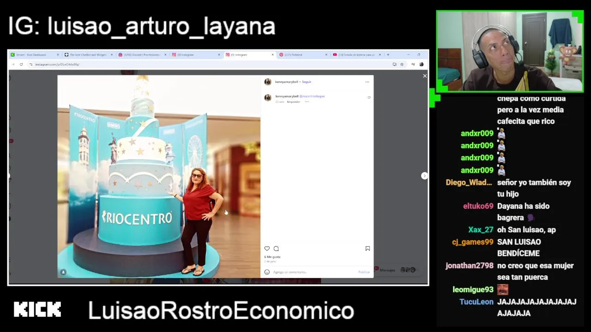Click Responder under the caption
Screen dimensions: 591x332
(x=293, y=101)
